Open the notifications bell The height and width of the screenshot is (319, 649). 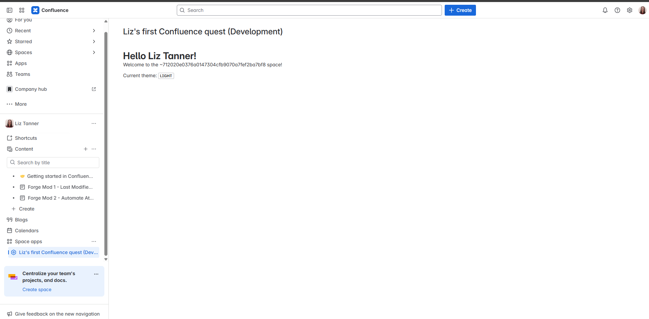(x=605, y=10)
